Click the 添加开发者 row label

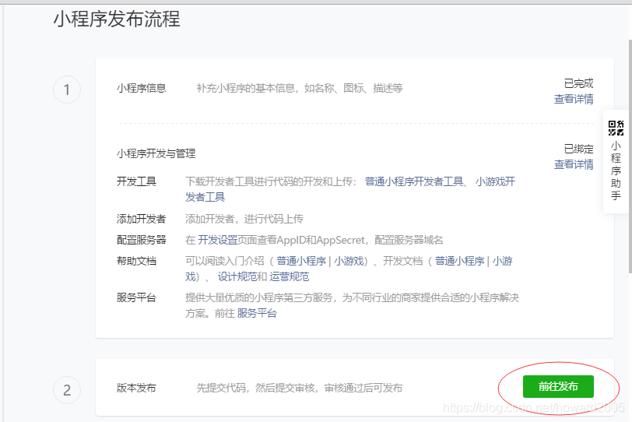pos(141,219)
